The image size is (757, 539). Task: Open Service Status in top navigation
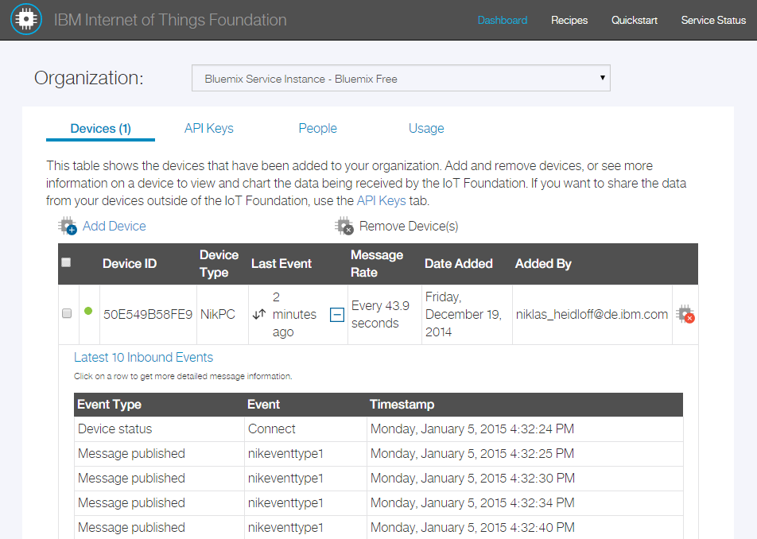713,20
